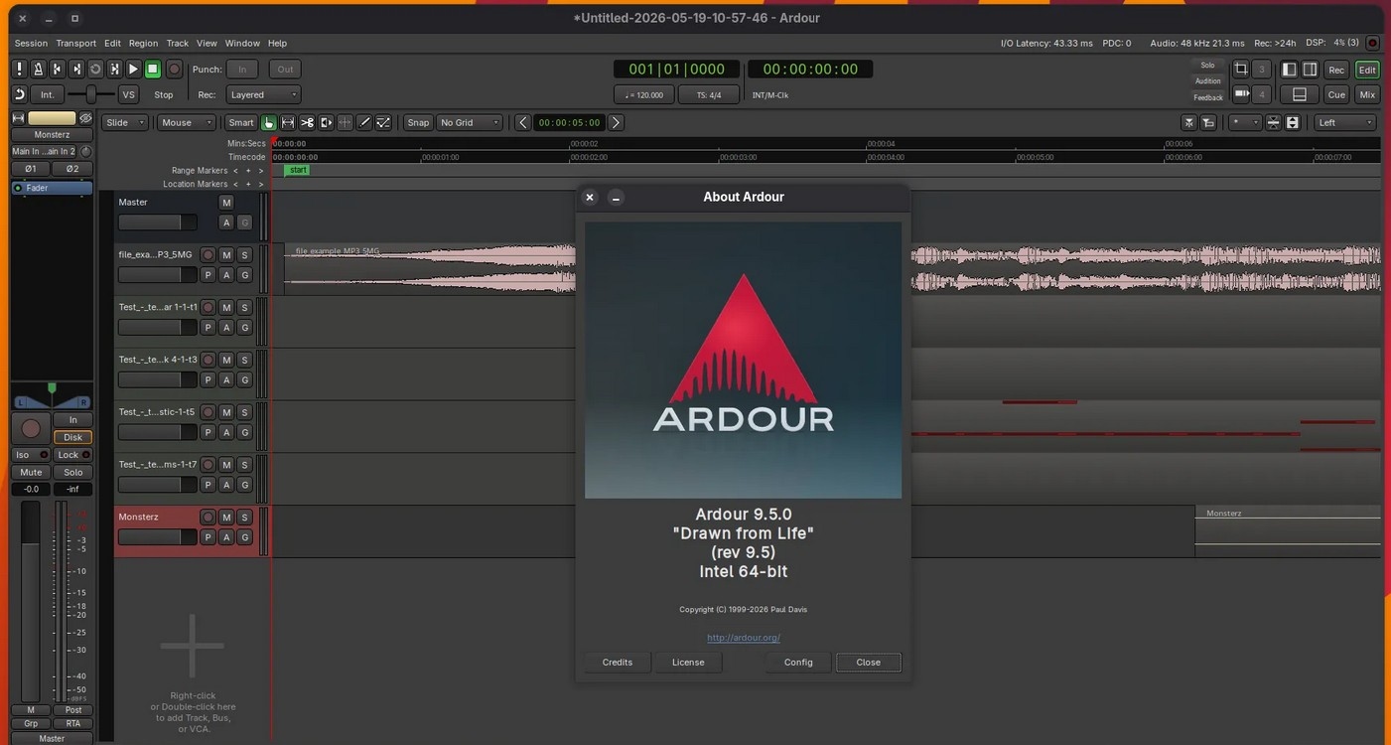Mute the Master track

(226, 203)
